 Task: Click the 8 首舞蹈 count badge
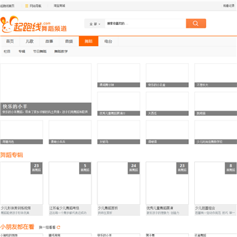230,168
